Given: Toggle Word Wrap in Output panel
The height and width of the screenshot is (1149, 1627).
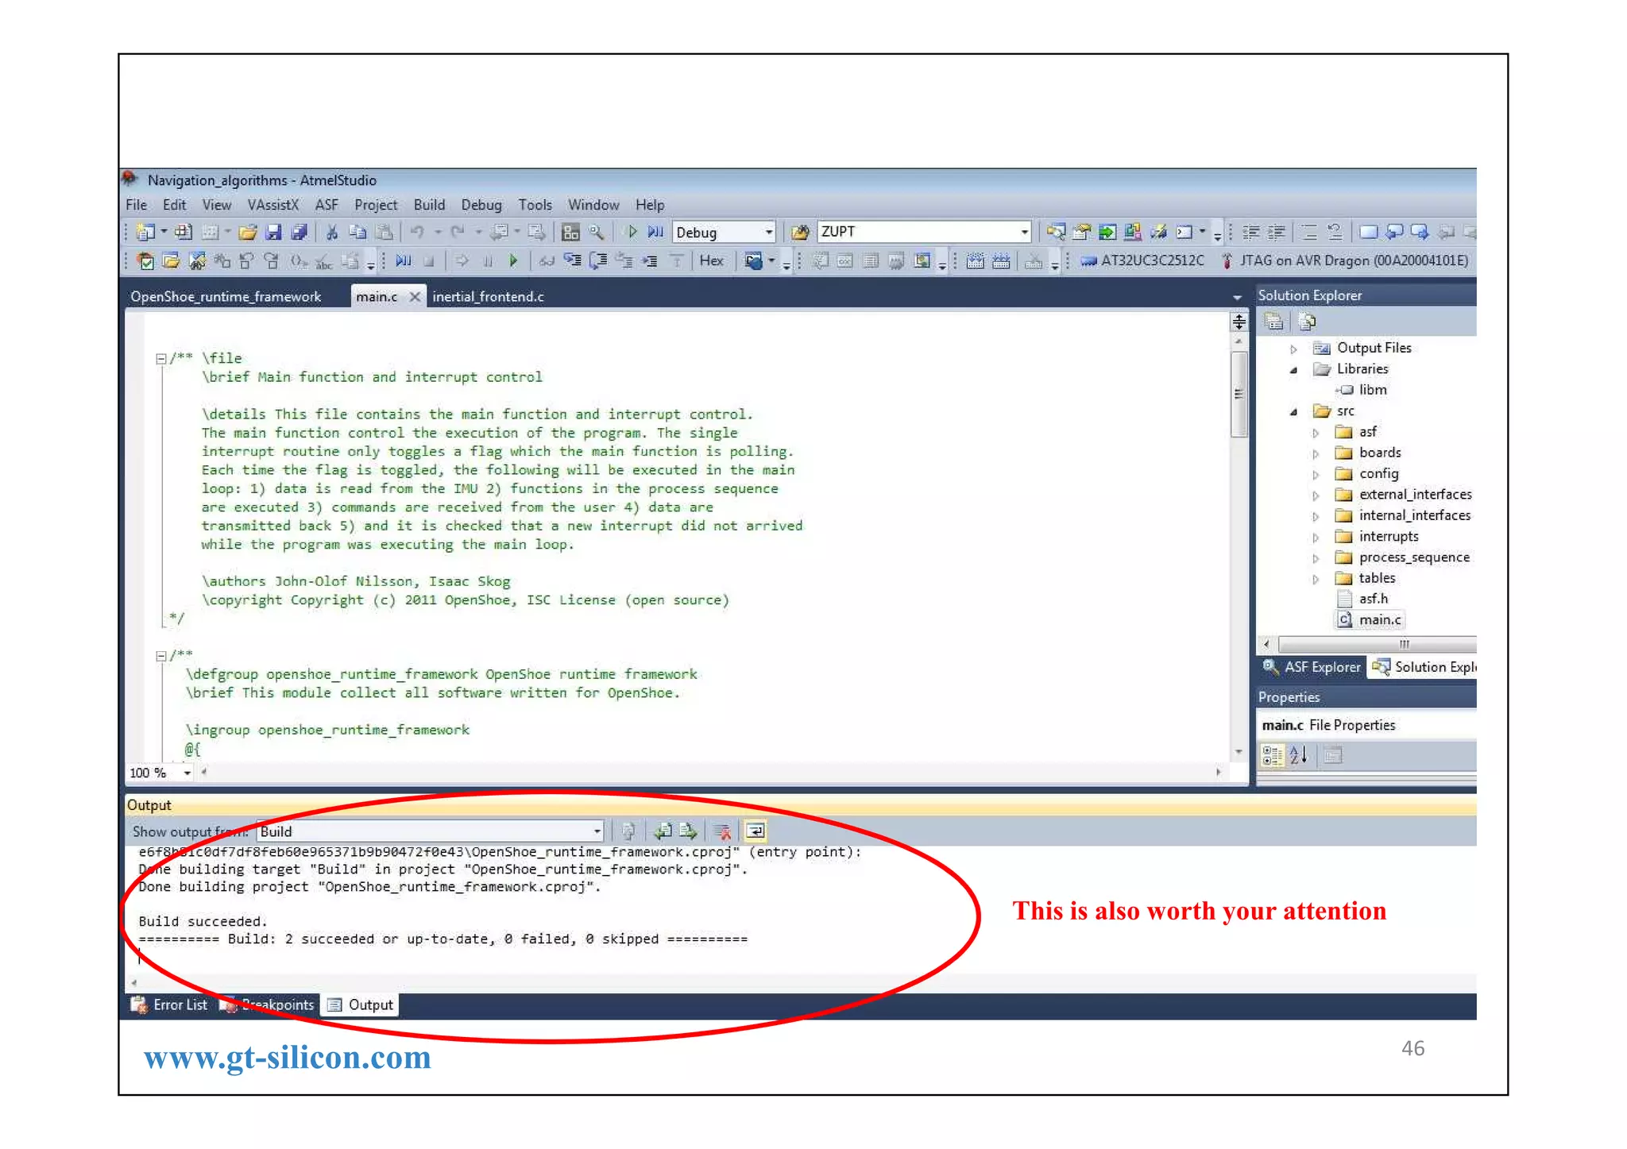Looking at the screenshot, I should pos(755,831).
